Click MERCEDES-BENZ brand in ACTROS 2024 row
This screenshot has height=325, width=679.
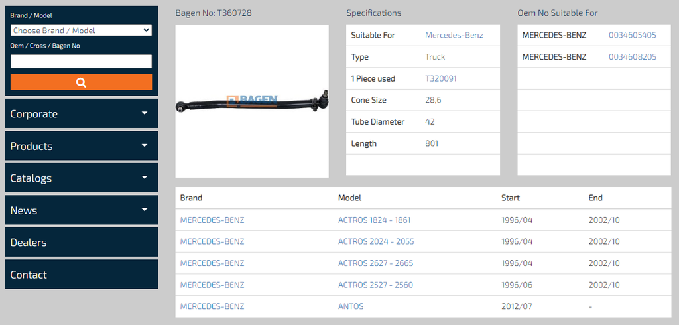coord(212,241)
